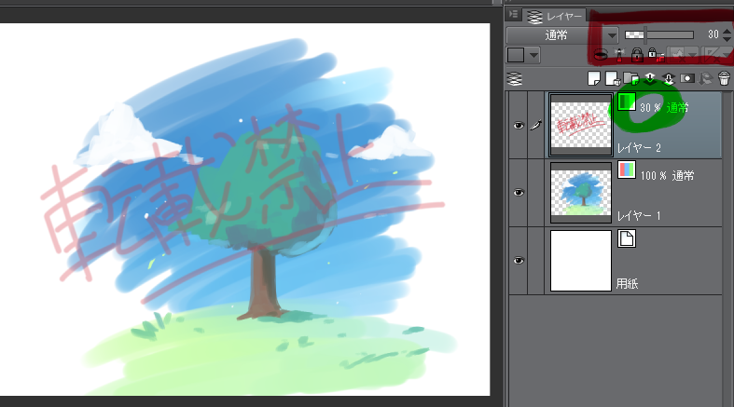Toggle the lock layer padlock
This screenshot has width=734, height=407.
coord(637,55)
